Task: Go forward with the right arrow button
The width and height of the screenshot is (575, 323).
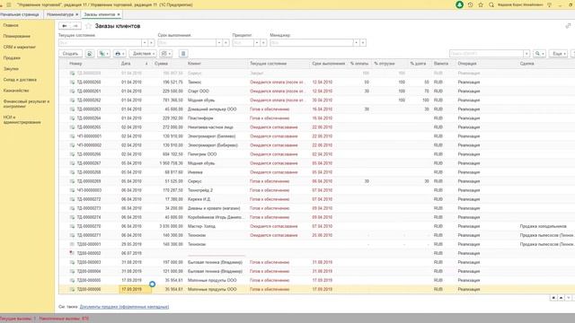Action: click(x=75, y=26)
